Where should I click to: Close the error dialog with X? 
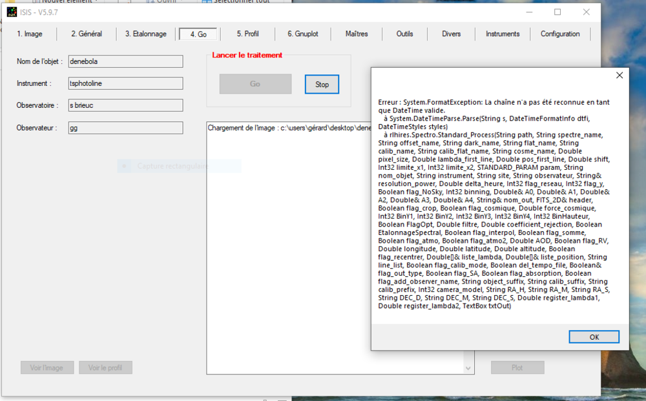coord(620,76)
